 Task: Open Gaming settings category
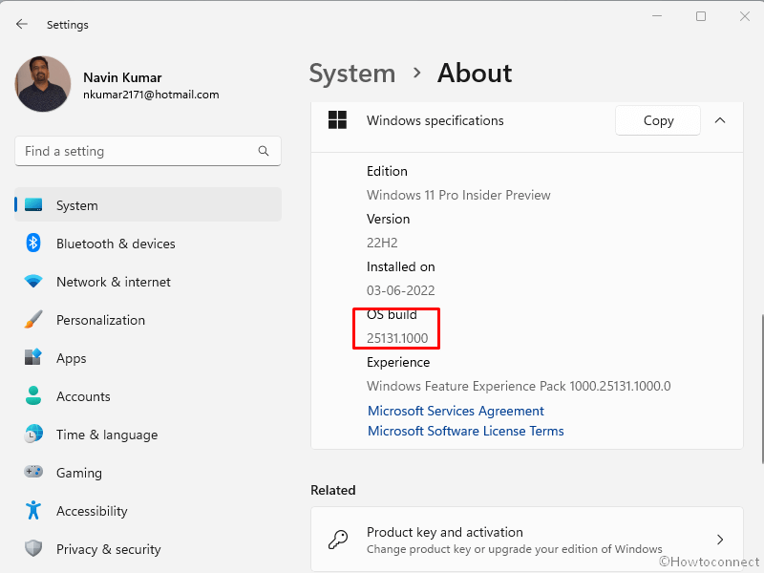pos(148,473)
